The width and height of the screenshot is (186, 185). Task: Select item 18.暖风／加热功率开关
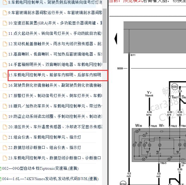coord(55,106)
